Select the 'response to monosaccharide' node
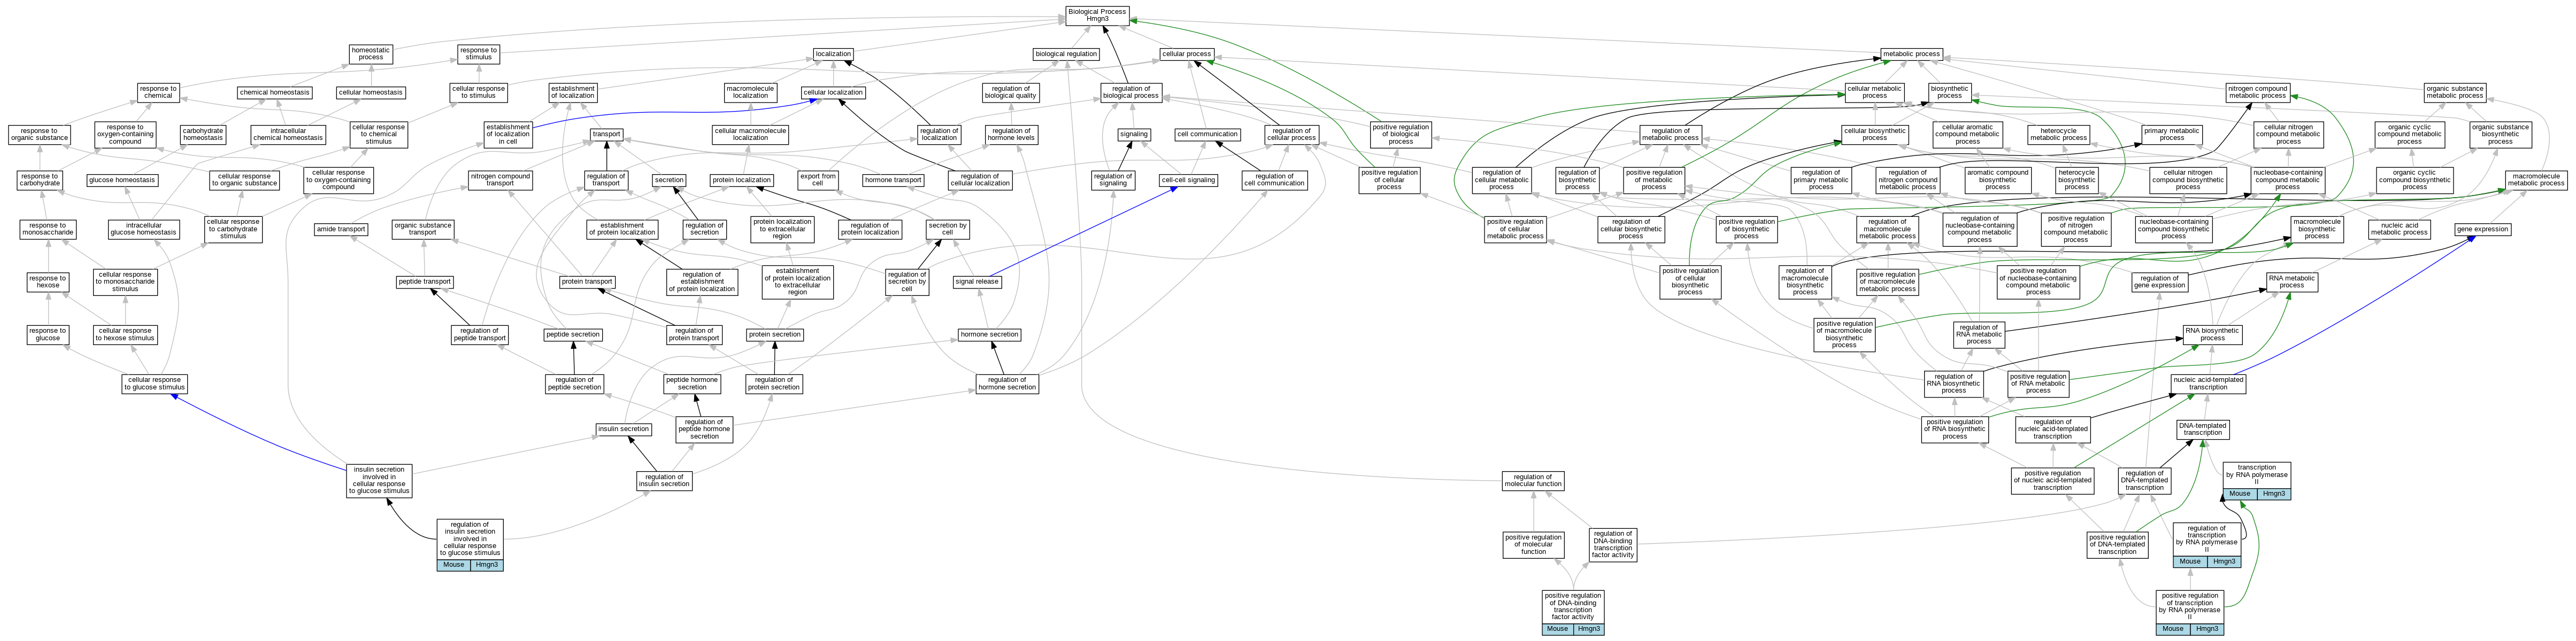 (x=48, y=229)
